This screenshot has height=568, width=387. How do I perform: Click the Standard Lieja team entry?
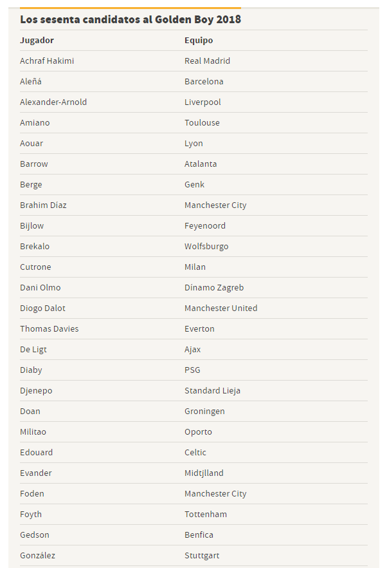click(x=212, y=391)
